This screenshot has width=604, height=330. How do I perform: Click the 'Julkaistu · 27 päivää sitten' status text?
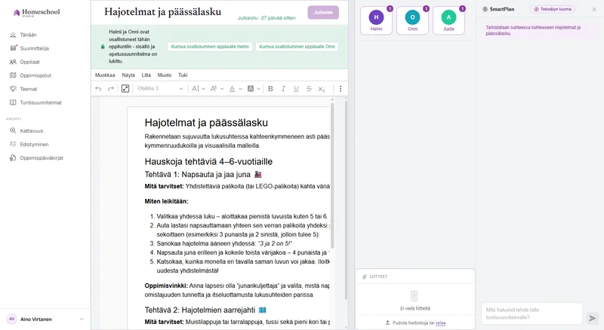click(267, 18)
